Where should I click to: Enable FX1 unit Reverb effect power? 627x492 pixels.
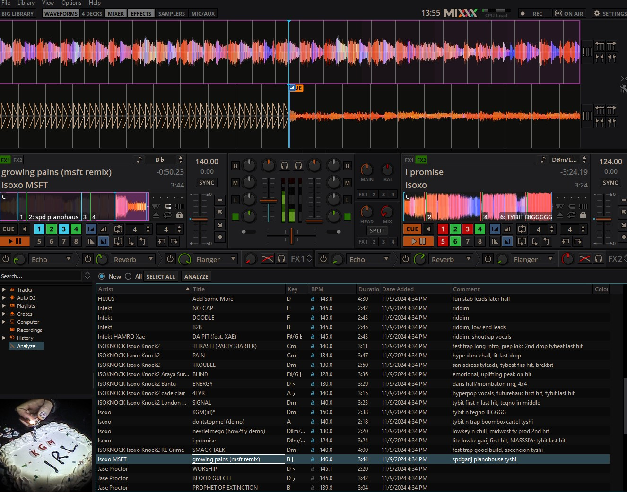[x=88, y=259]
